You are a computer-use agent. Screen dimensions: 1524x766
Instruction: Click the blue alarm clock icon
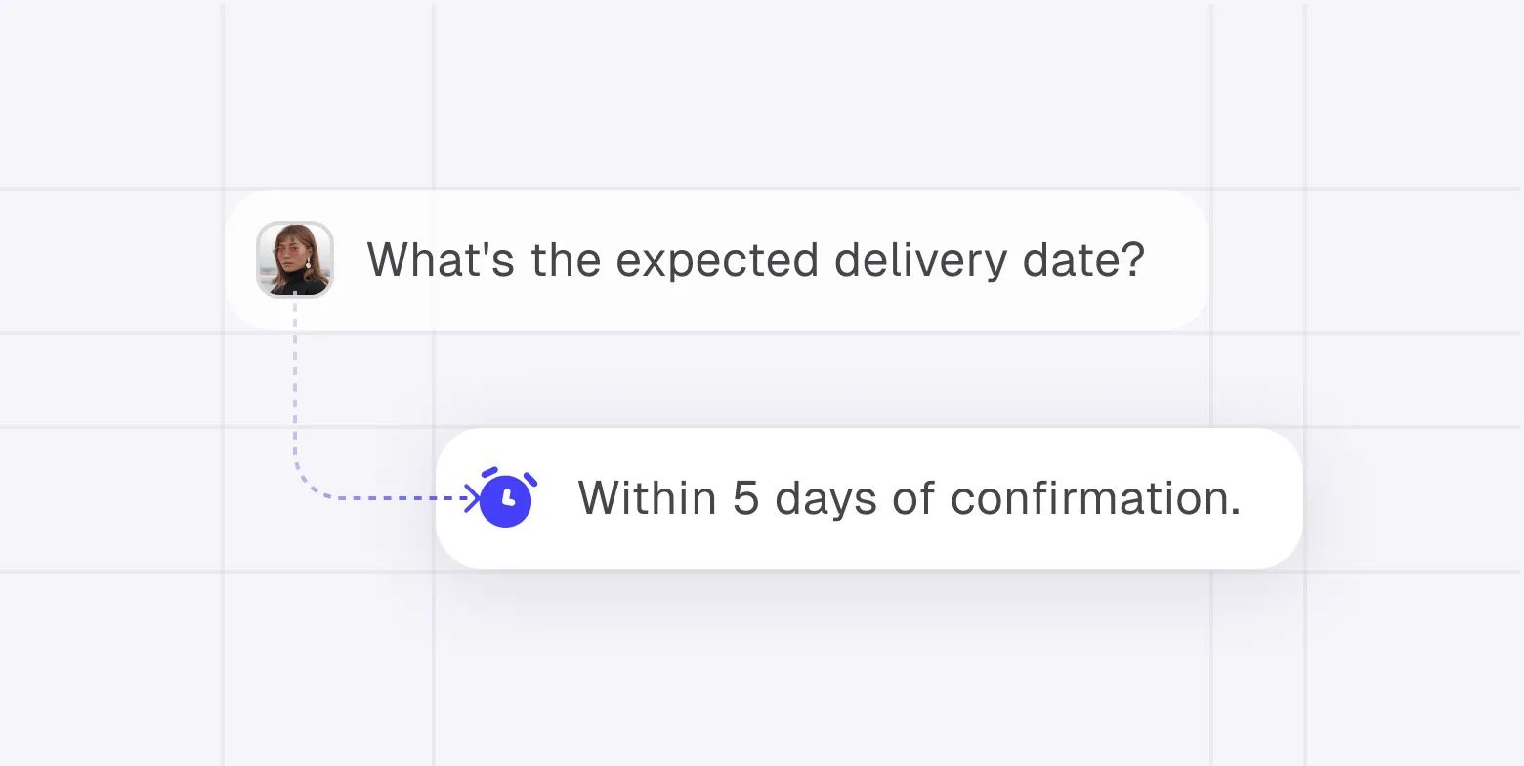pyautogui.click(x=506, y=498)
